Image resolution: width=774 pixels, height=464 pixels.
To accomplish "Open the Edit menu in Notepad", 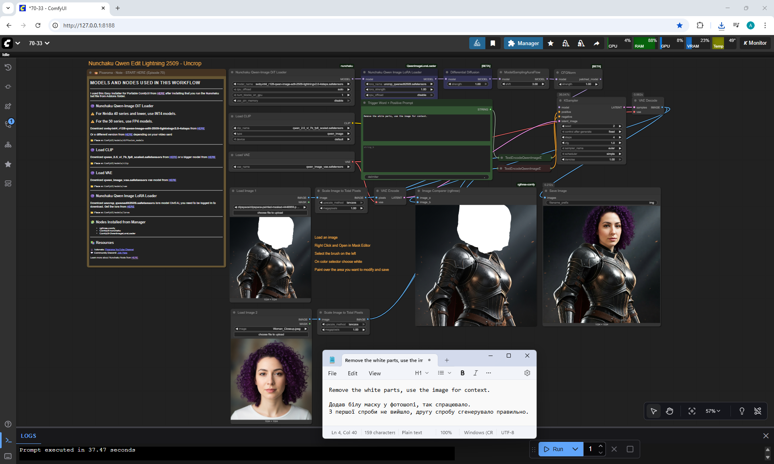I will [x=352, y=373].
